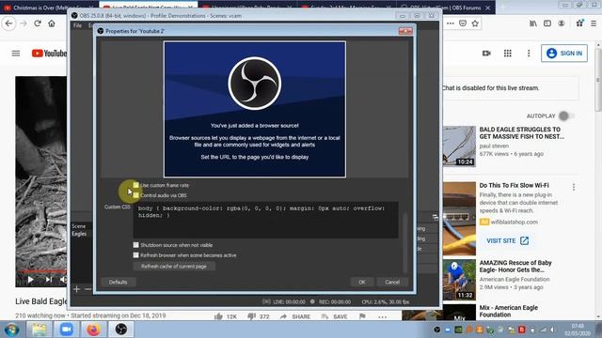This screenshot has width=602, height=338.
Task: Go back in Firefox browser
Action: point(8,23)
